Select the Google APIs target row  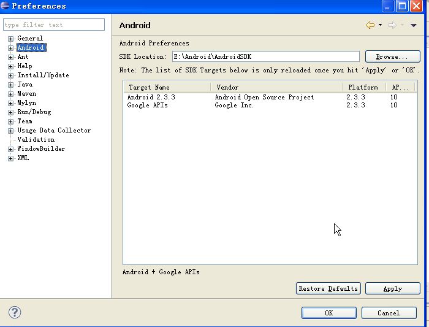[270, 105]
